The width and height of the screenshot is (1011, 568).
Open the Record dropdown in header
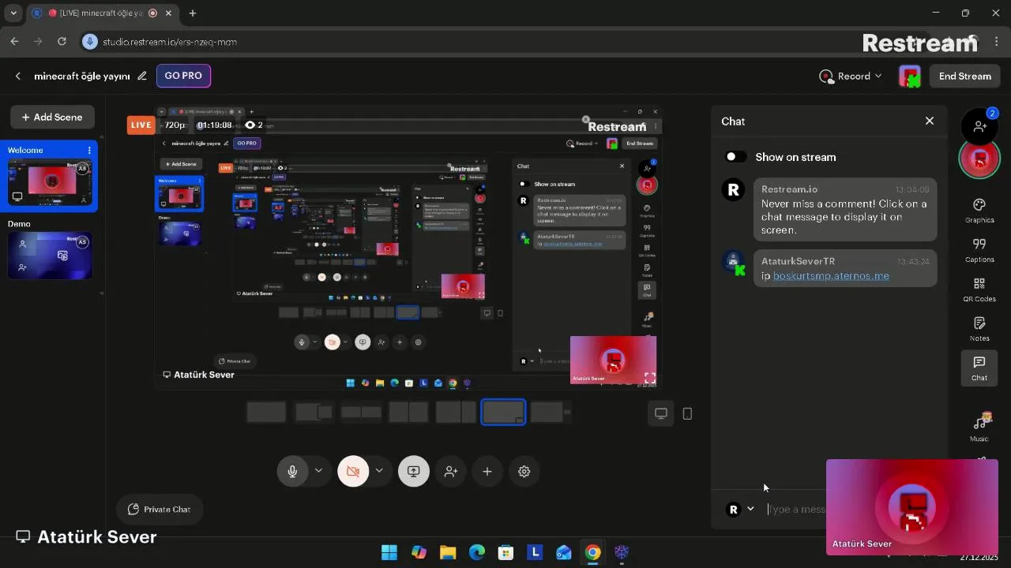pyautogui.click(x=851, y=76)
